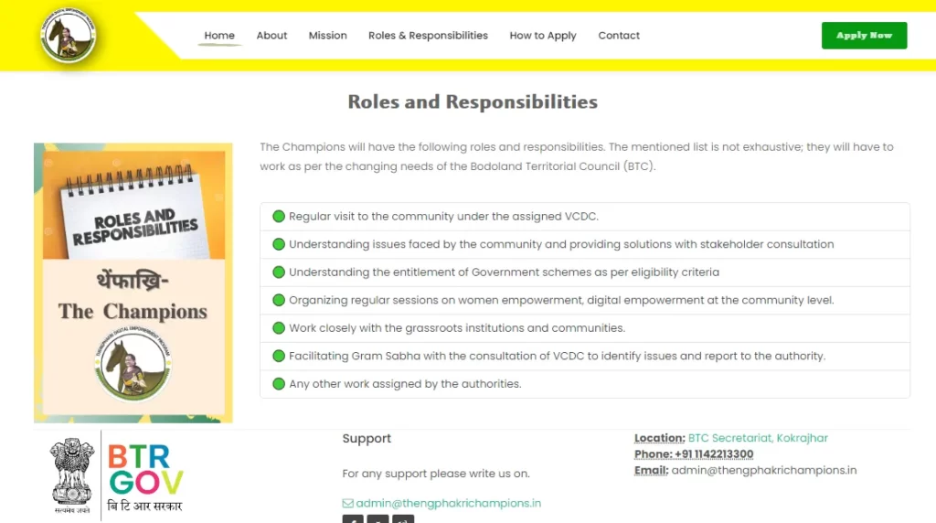
Task: Select the 'Facilitating Gram Sabha' list item
Action: 585,356
